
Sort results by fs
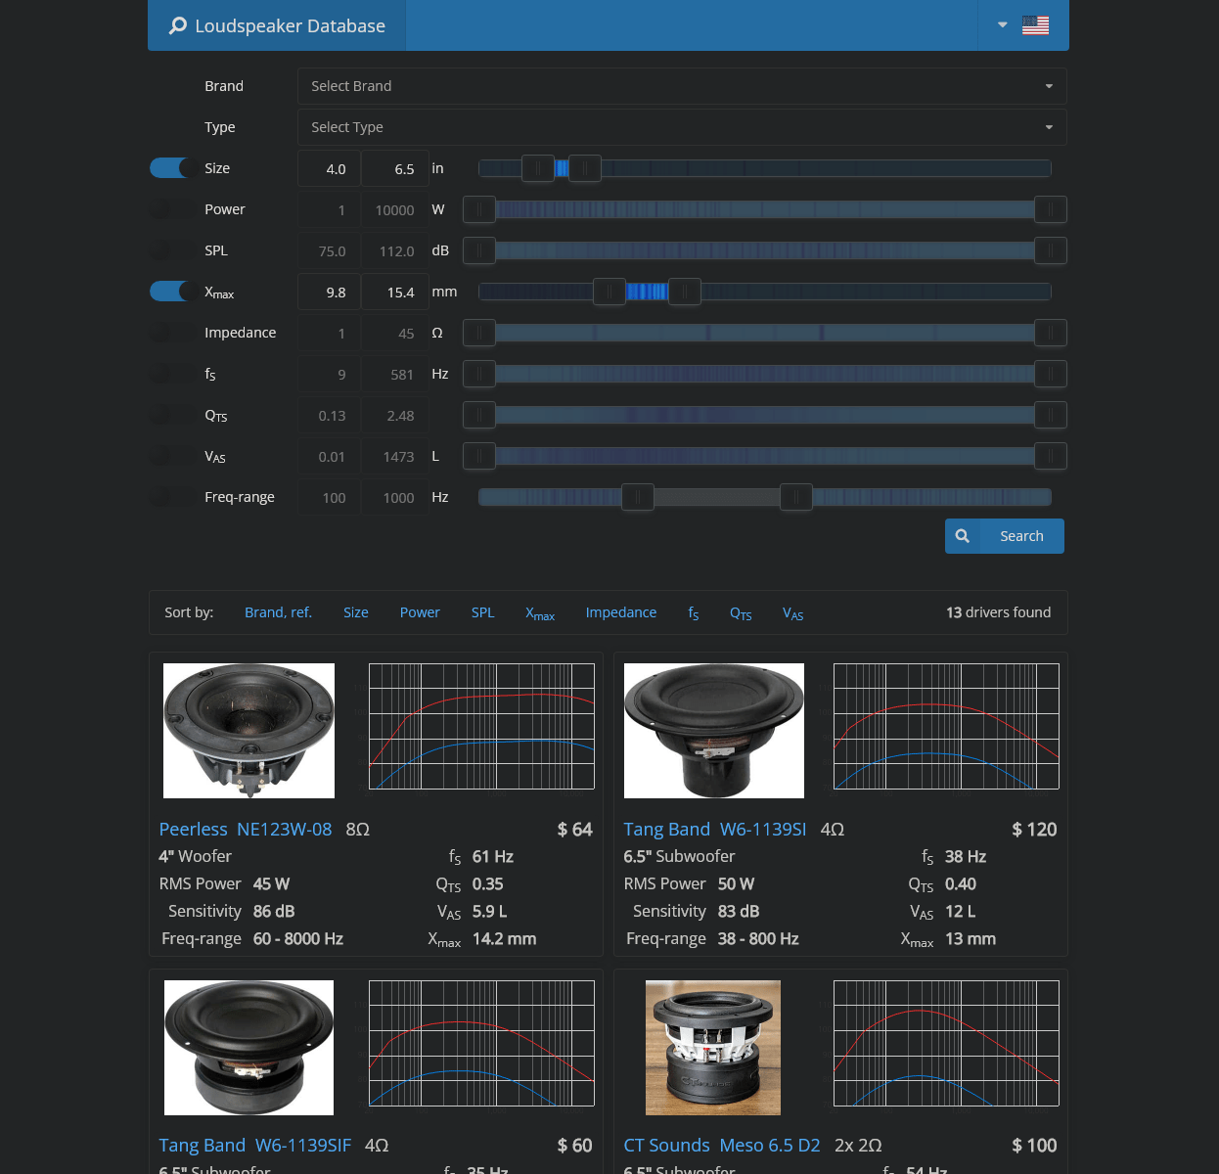pos(694,613)
